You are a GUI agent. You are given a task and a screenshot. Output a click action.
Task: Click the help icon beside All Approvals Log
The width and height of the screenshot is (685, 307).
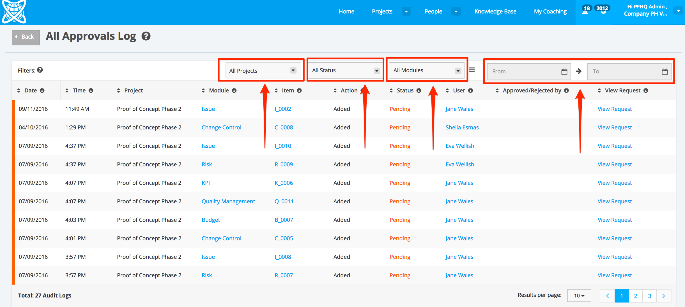(x=146, y=36)
